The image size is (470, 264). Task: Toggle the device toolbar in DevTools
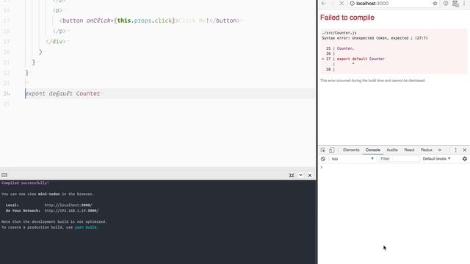coord(331,150)
